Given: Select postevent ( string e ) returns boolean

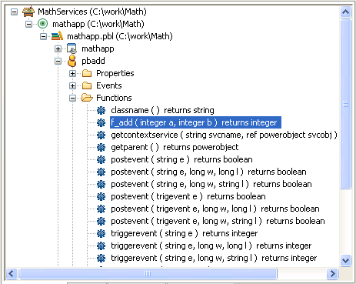Looking at the screenshot, I should coord(181,159).
